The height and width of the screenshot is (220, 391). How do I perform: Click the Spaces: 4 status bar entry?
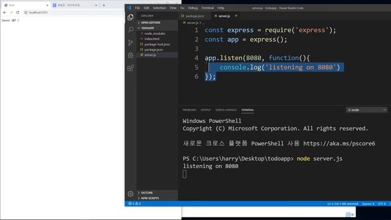click(368, 204)
